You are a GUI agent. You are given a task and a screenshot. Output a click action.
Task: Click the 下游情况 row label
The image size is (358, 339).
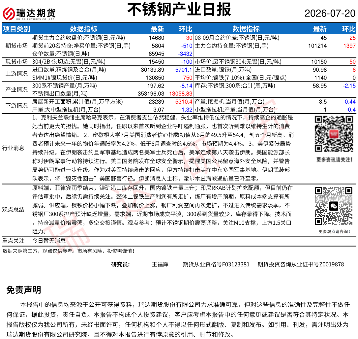16,106
